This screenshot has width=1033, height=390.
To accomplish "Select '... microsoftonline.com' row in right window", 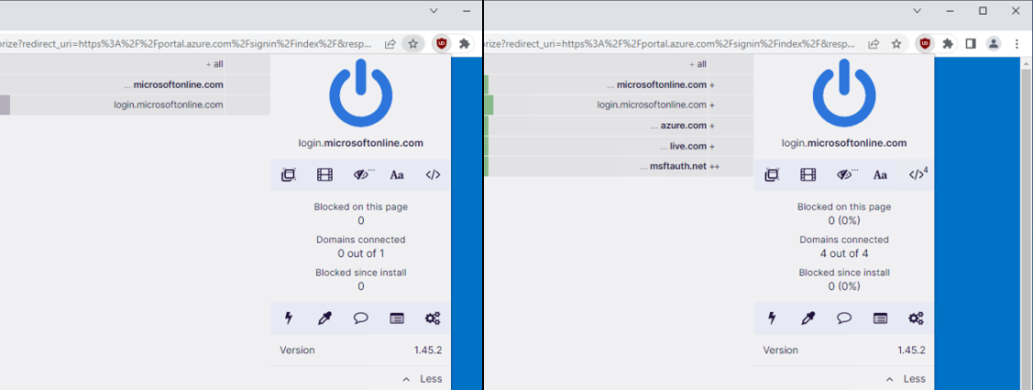I will [619, 85].
